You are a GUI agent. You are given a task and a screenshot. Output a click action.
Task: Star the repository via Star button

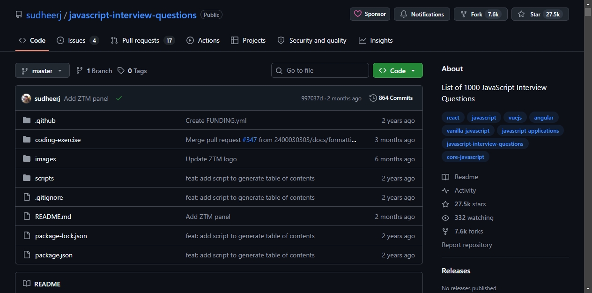pos(540,14)
